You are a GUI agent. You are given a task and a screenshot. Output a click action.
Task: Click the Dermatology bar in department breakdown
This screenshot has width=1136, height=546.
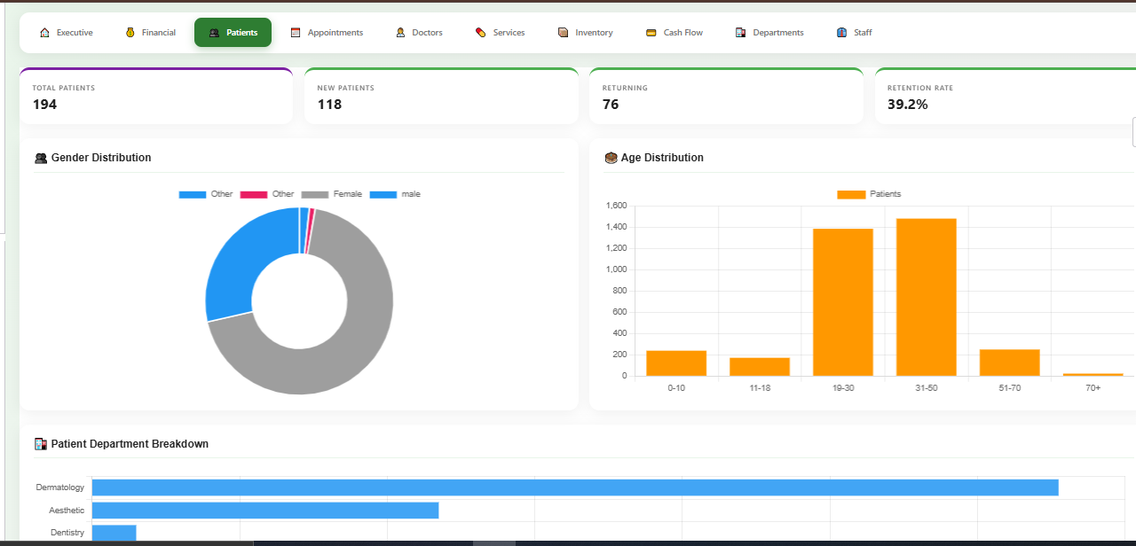click(x=575, y=487)
